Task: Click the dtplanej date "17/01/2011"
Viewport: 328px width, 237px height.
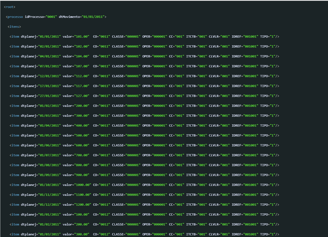Action: point(50,86)
